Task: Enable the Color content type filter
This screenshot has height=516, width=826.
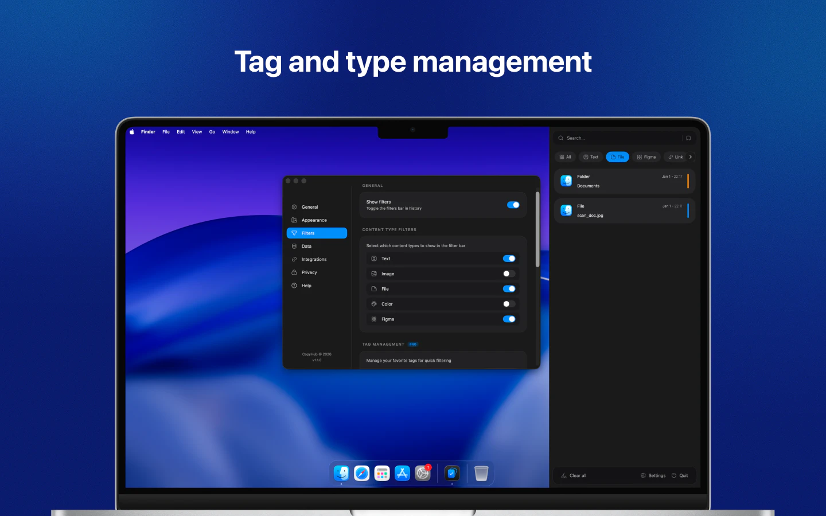Action: click(x=508, y=304)
